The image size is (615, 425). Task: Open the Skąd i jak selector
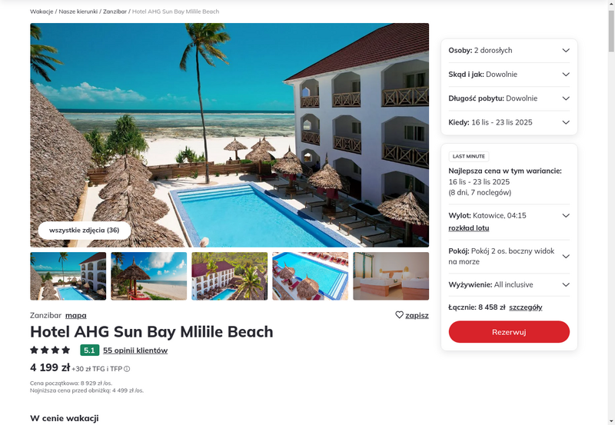[x=509, y=75]
